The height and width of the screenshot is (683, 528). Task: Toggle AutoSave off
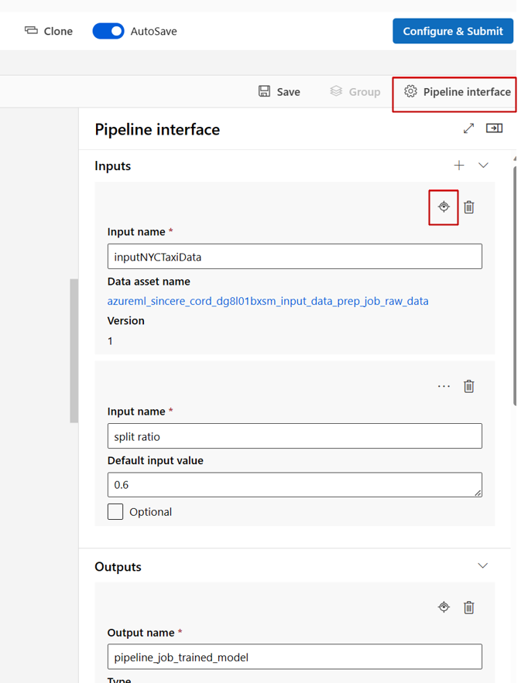(108, 31)
